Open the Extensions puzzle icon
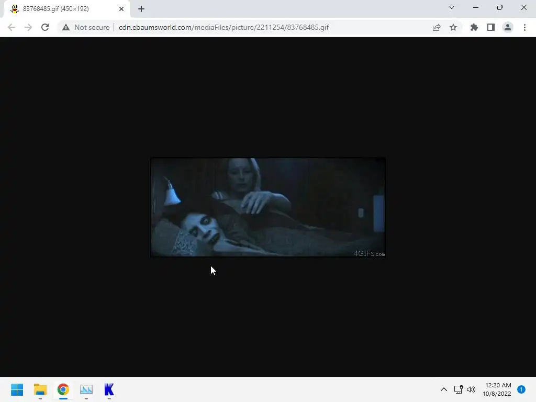 pos(474,27)
